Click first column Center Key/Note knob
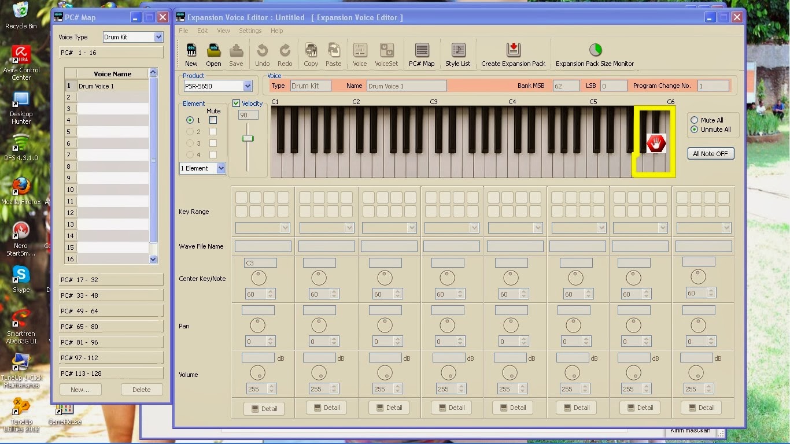Screen dimensions: 790x444 (x=259, y=279)
